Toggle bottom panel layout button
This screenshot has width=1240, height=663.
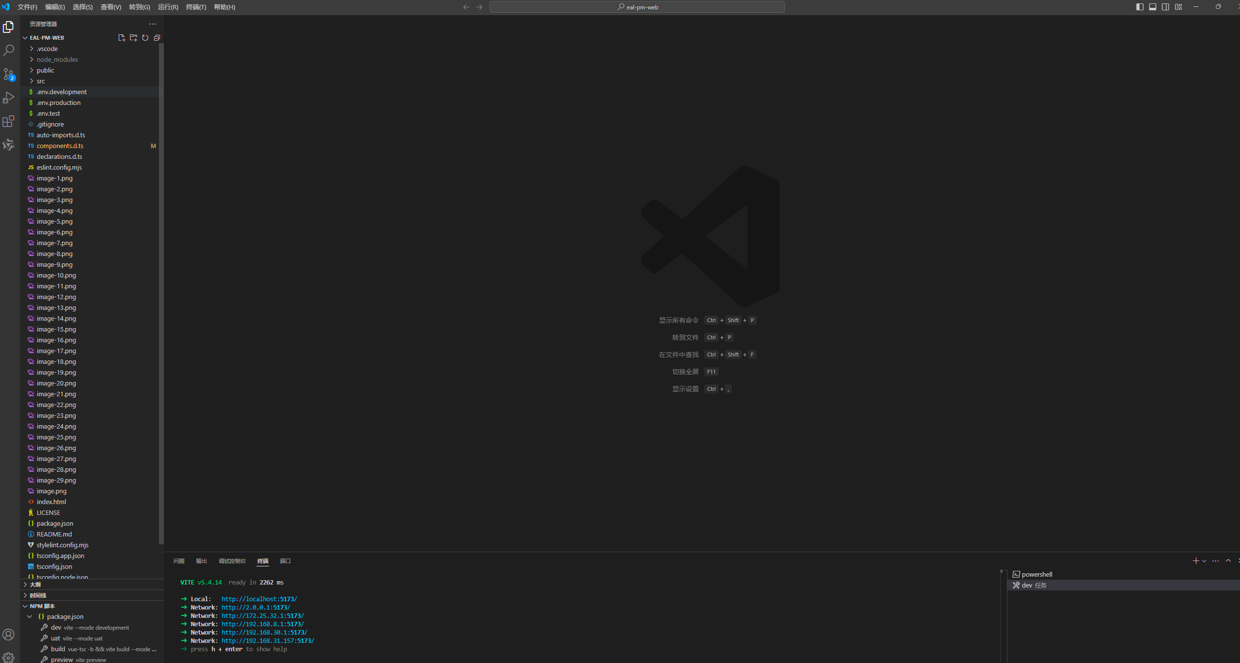[1152, 7]
